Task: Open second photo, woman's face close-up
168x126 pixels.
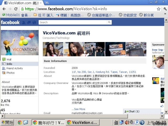Action: [x=74, y=49]
